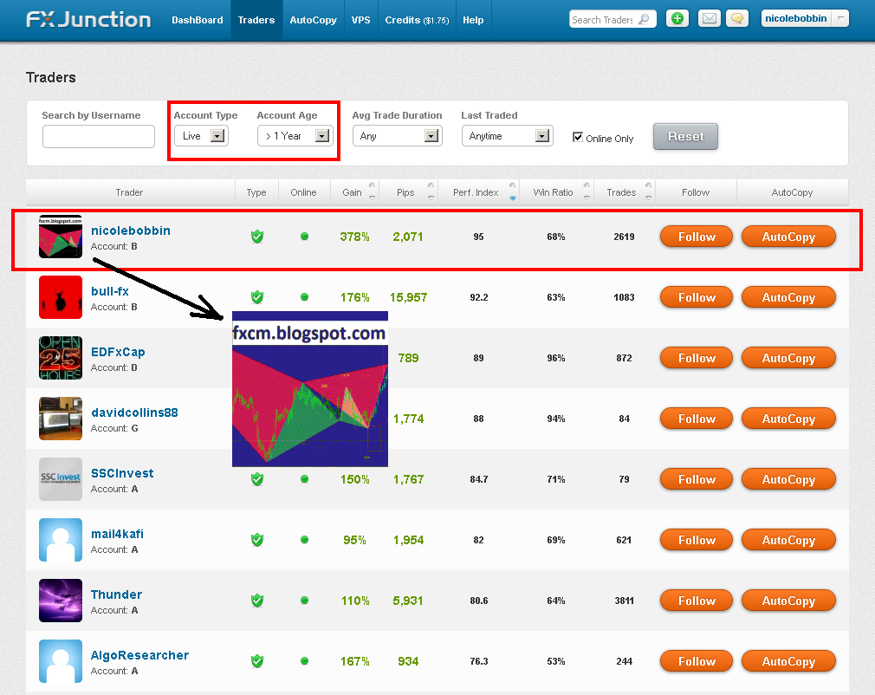
Task: Open the Credits ($1.75) tab
Action: pos(417,20)
